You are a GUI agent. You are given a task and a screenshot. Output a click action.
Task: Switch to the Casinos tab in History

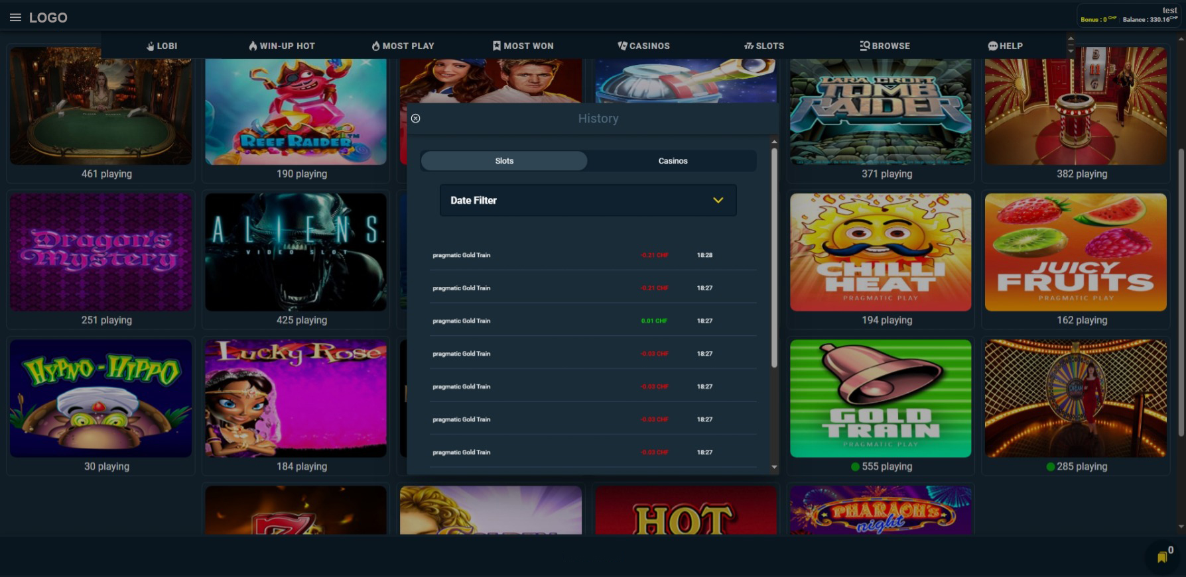point(673,161)
